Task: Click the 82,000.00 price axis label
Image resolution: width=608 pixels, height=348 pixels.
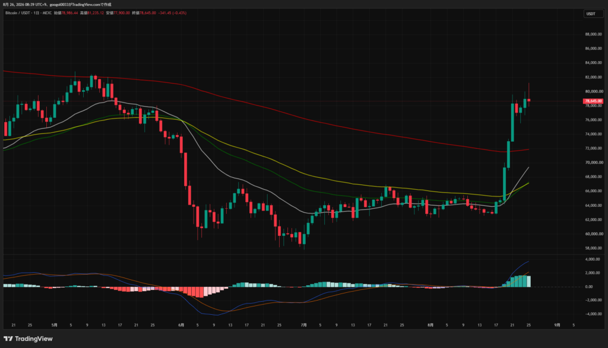Action: click(x=593, y=77)
